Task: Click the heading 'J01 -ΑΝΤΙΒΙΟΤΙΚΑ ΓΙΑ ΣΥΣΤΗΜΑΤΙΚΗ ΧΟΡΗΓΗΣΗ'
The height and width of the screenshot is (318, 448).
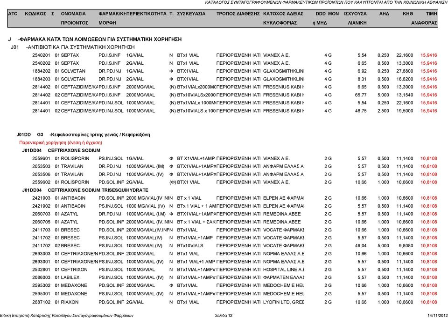Action: 73,47
